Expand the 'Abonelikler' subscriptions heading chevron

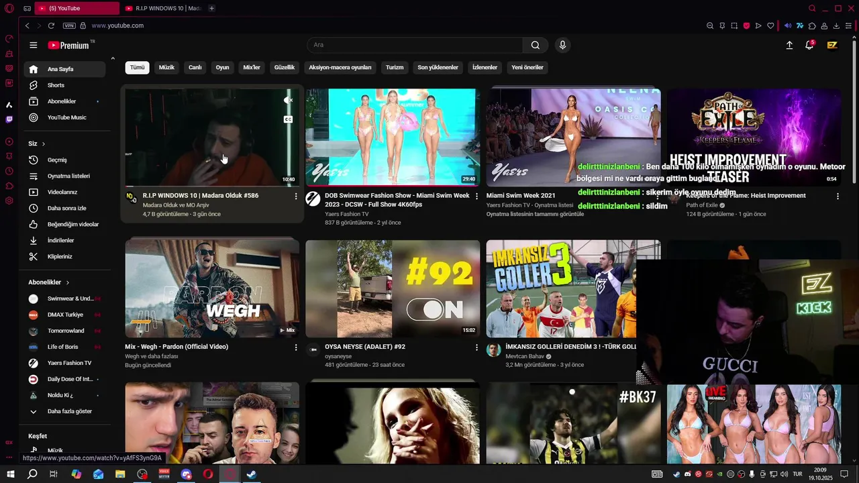click(68, 282)
